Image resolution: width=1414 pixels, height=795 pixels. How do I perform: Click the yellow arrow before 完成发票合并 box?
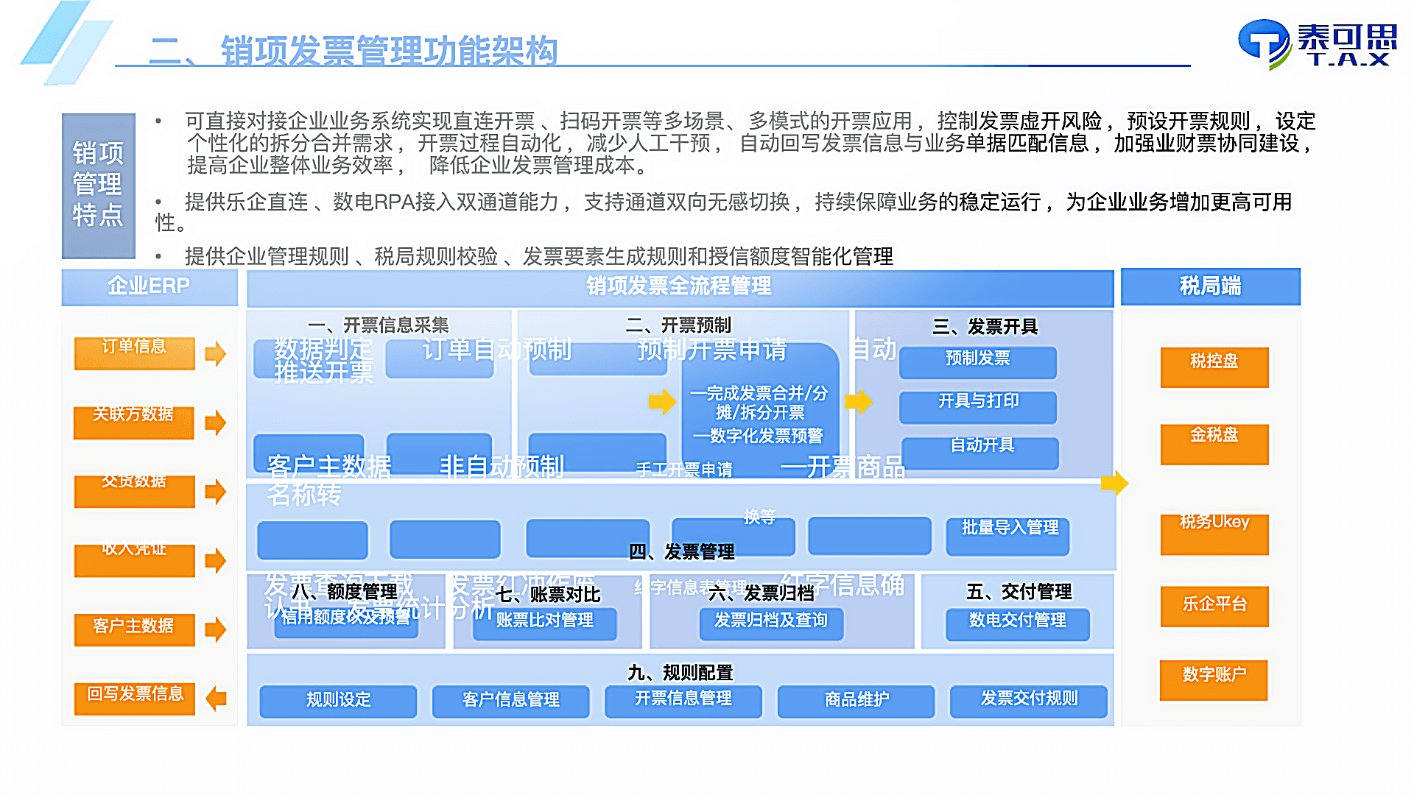661,402
